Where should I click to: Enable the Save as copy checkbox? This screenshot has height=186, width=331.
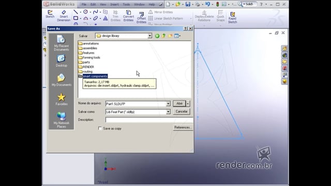100,128
